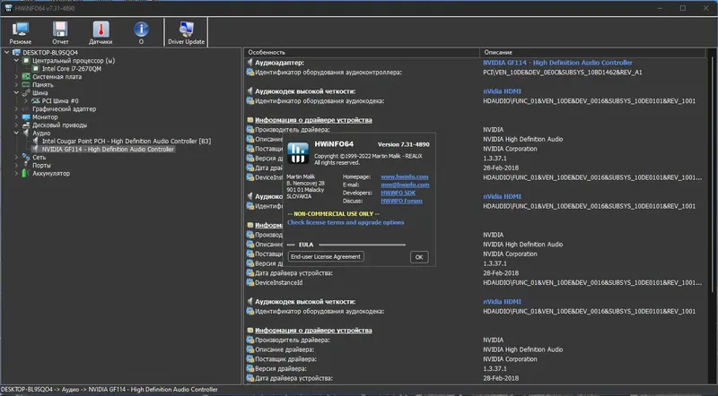Expand the Память node
The height and width of the screenshot is (396, 718).
pos(16,84)
